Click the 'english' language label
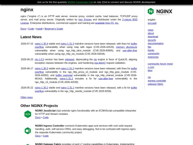This screenshot has height=145, width=193. point(152,20)
